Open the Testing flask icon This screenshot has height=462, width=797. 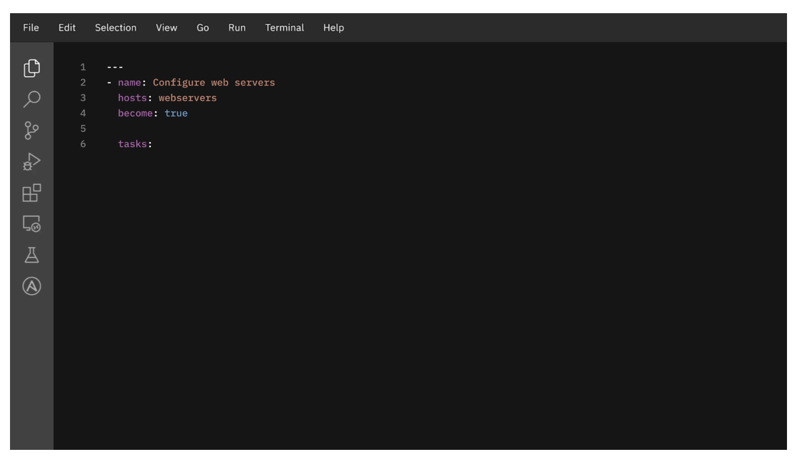(x=32, y=255)
